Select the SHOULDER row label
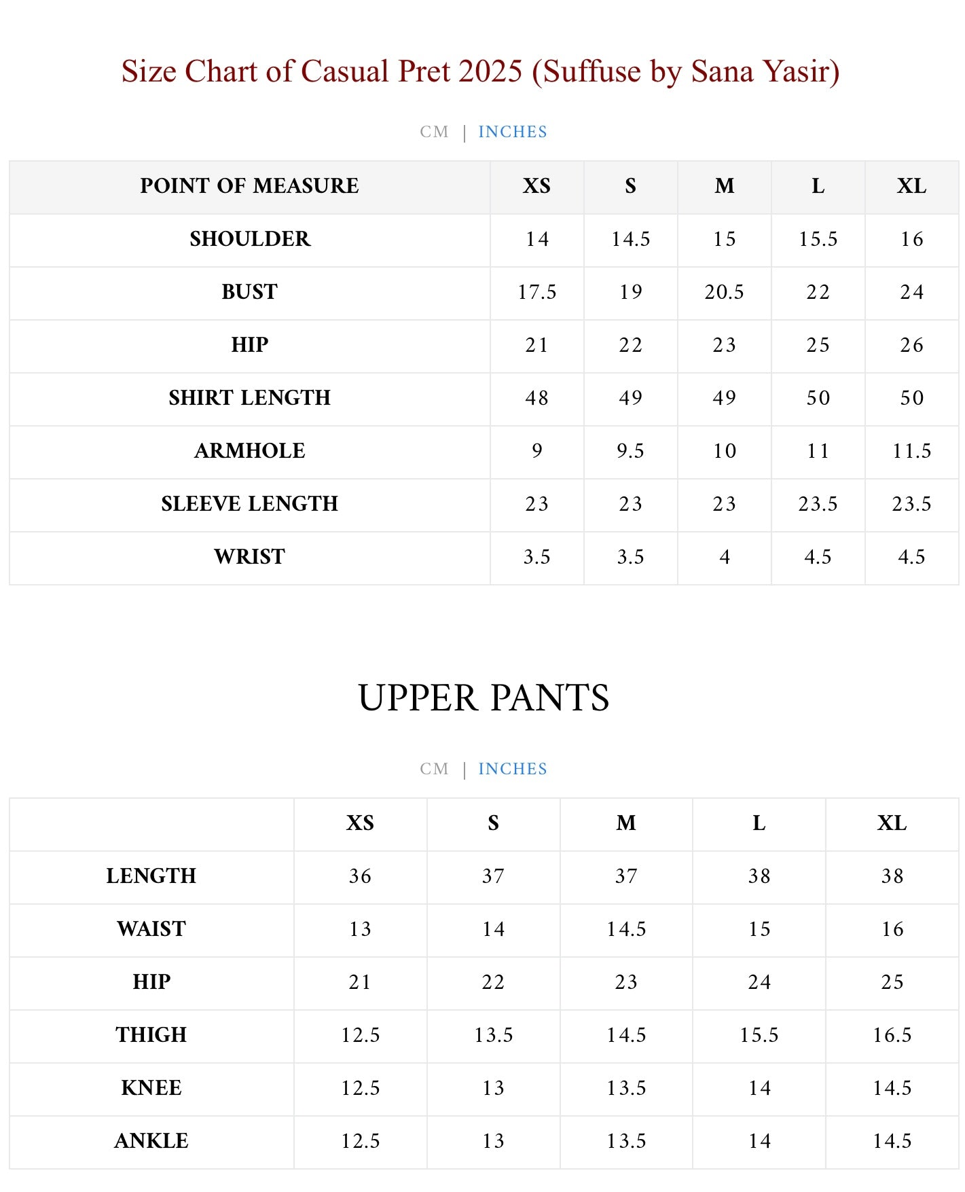This screenshot has height=1192, width=965. (249, 239)
